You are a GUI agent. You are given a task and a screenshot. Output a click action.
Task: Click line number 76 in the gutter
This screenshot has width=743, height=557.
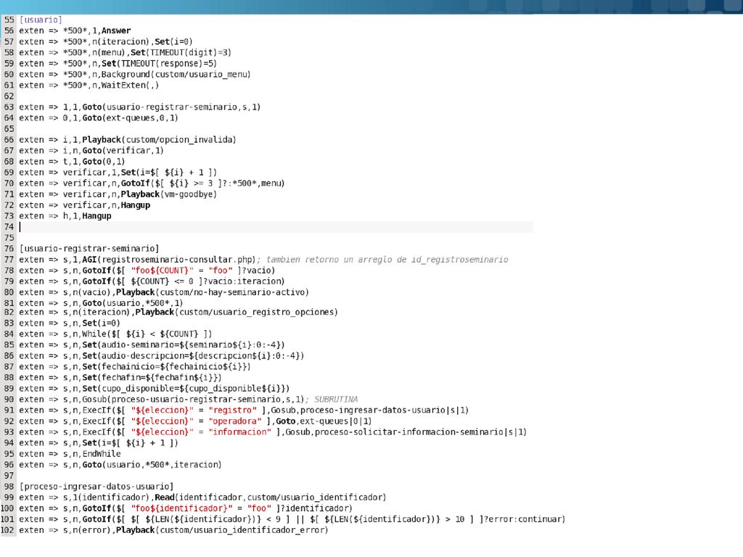coord(9,249)
